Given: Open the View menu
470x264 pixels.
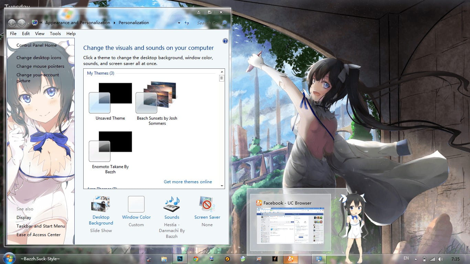Looking at the screenshot, I should pyautogui.click(x=39, y=33).
